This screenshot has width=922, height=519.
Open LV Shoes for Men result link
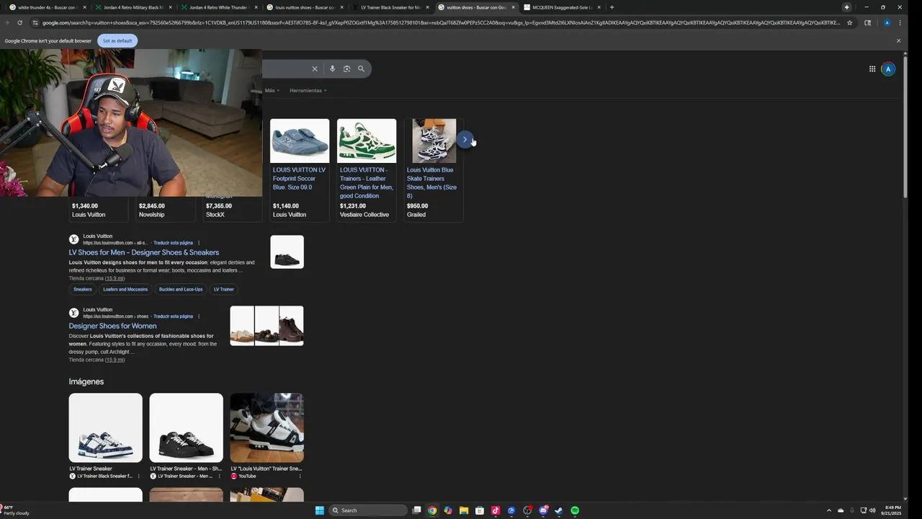point(144,252)
